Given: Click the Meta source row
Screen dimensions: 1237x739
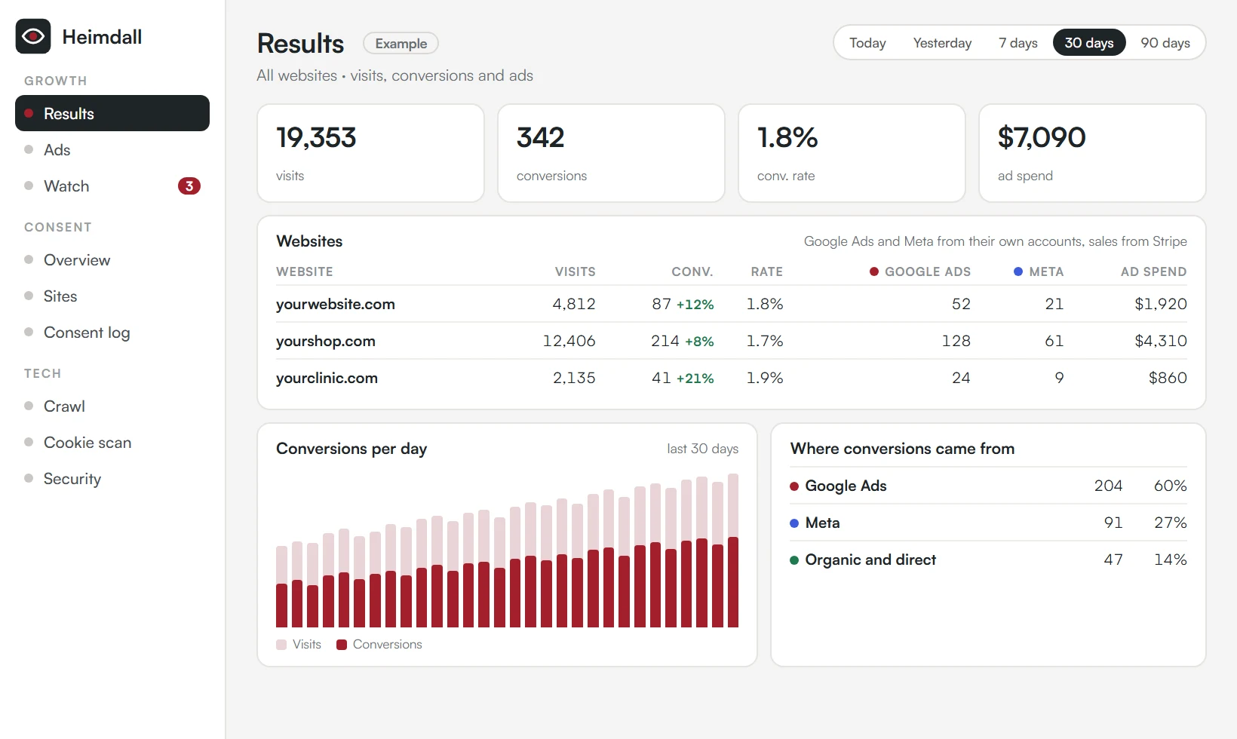Looking at the screenshot, I should pos(988,523).
